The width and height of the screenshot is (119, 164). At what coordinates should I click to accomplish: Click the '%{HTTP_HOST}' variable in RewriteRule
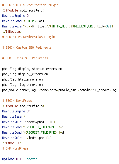click(60, 26)
